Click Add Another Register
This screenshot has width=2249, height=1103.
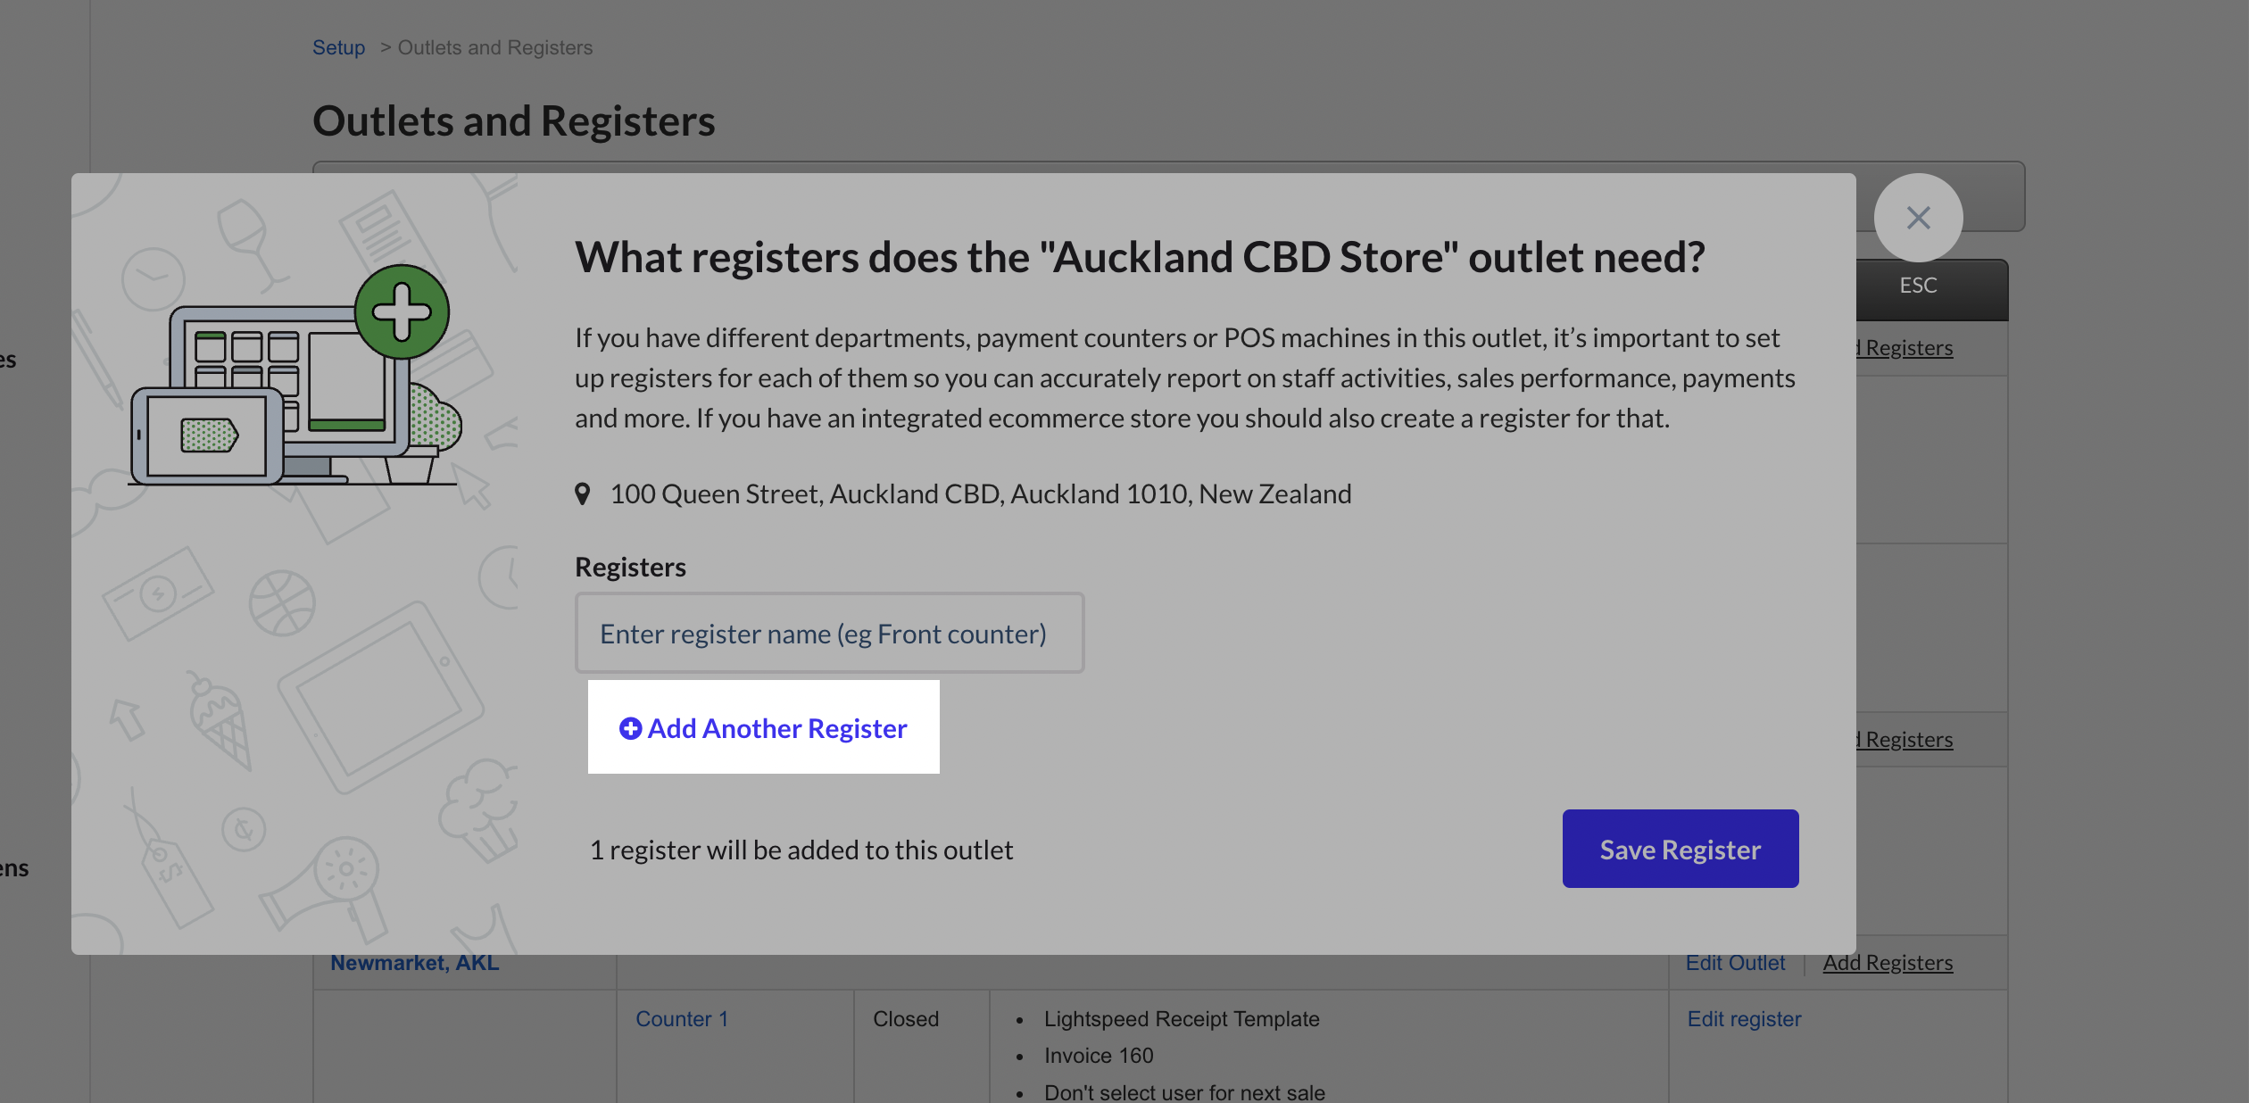[764, 728]
